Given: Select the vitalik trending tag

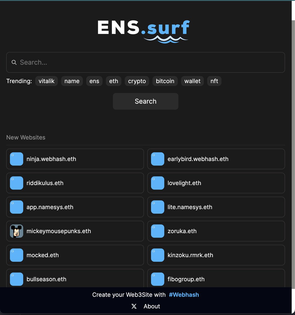Looking at the screenshot, I should click(x=46, y=81).
